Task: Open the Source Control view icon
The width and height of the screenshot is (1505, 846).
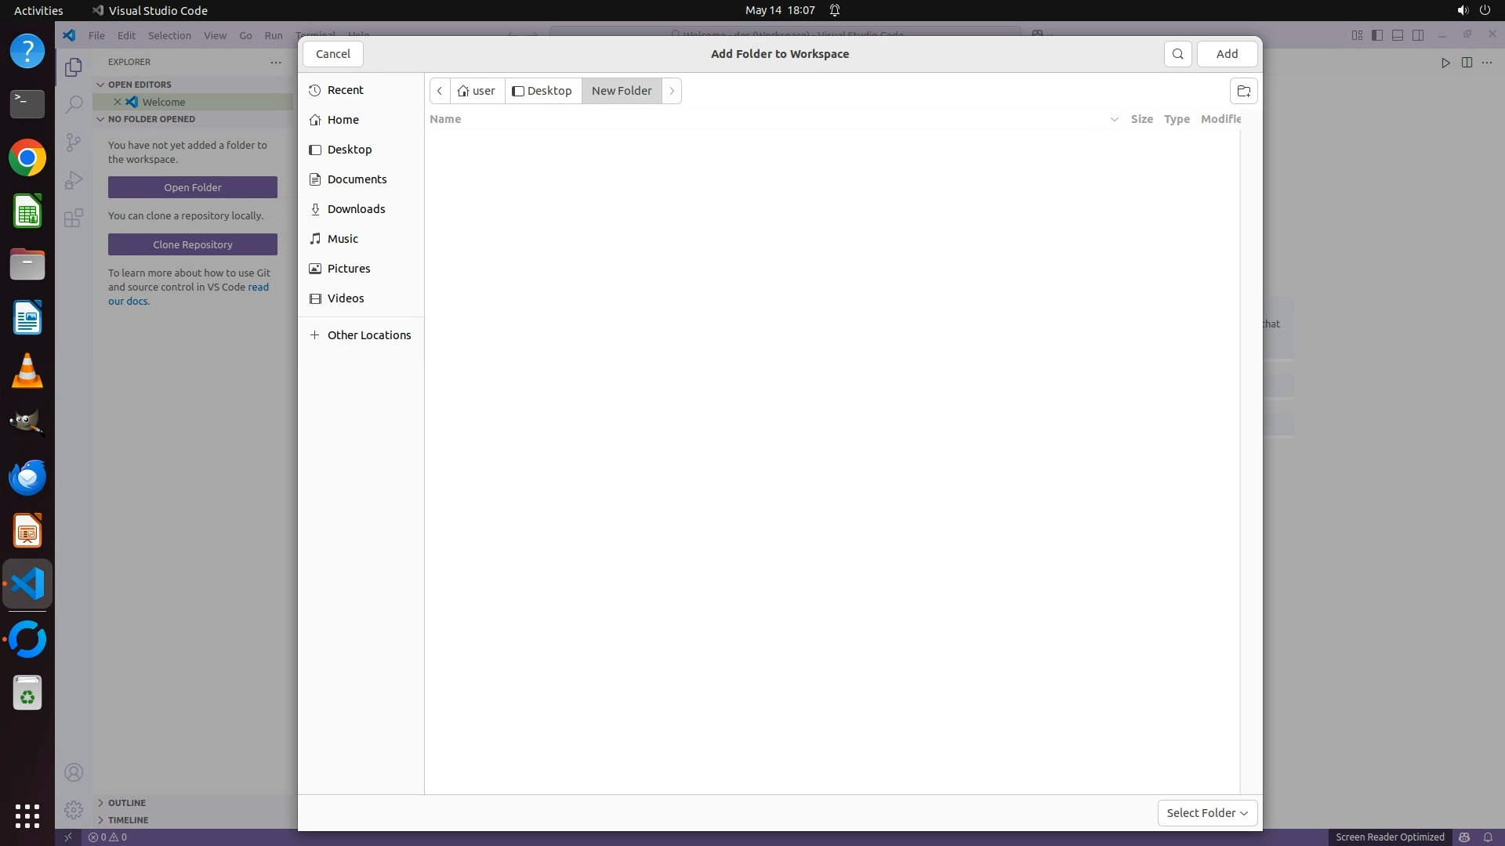Action: pos(74,142)
